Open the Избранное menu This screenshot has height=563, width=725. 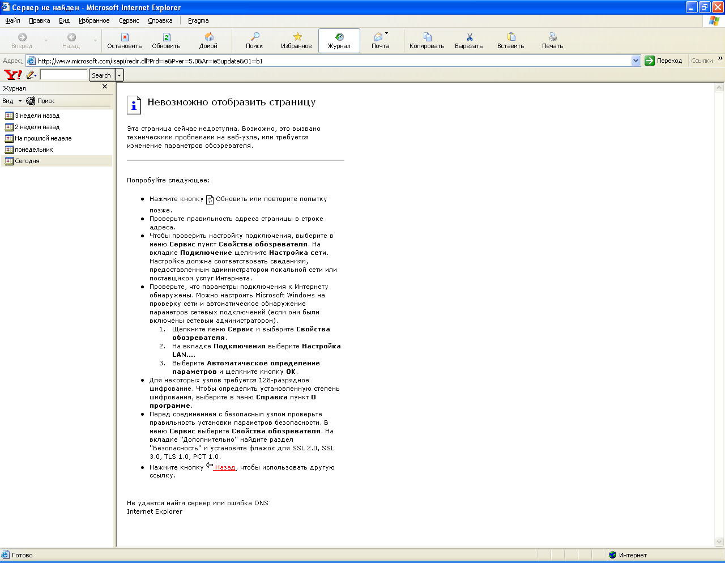(x=94, y=20)
